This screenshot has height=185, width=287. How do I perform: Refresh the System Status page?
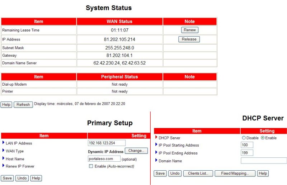tap(23, 105)
